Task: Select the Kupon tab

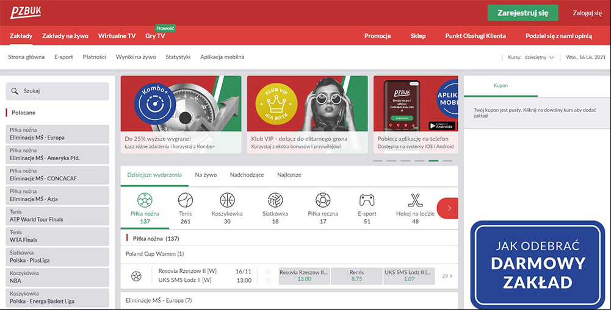Action: pos(501,86)
